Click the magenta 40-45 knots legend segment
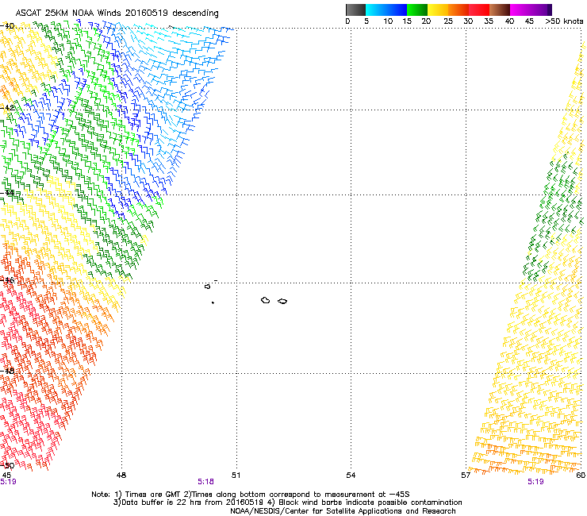This screenshot has height=516, width=587. click(520, 10)
